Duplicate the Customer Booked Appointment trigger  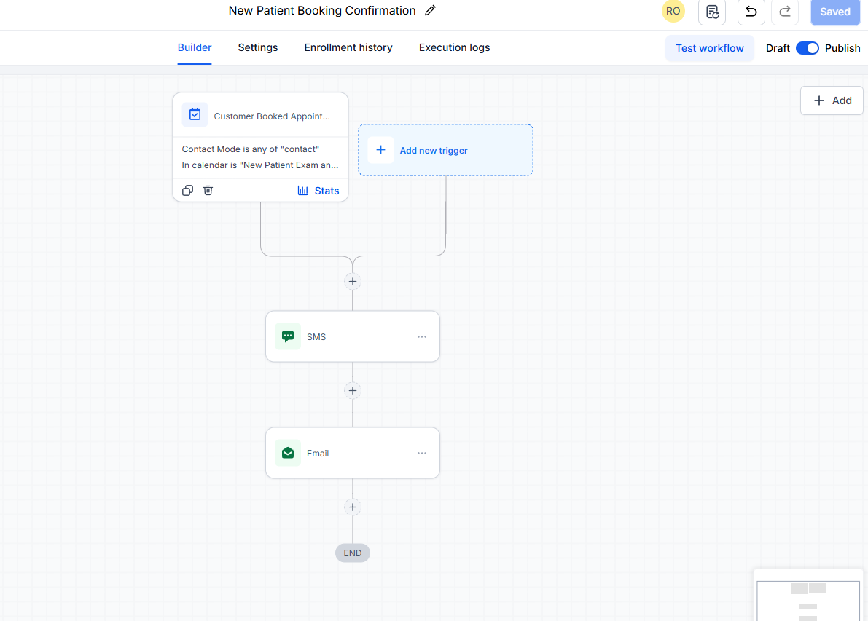click(187, 190)
